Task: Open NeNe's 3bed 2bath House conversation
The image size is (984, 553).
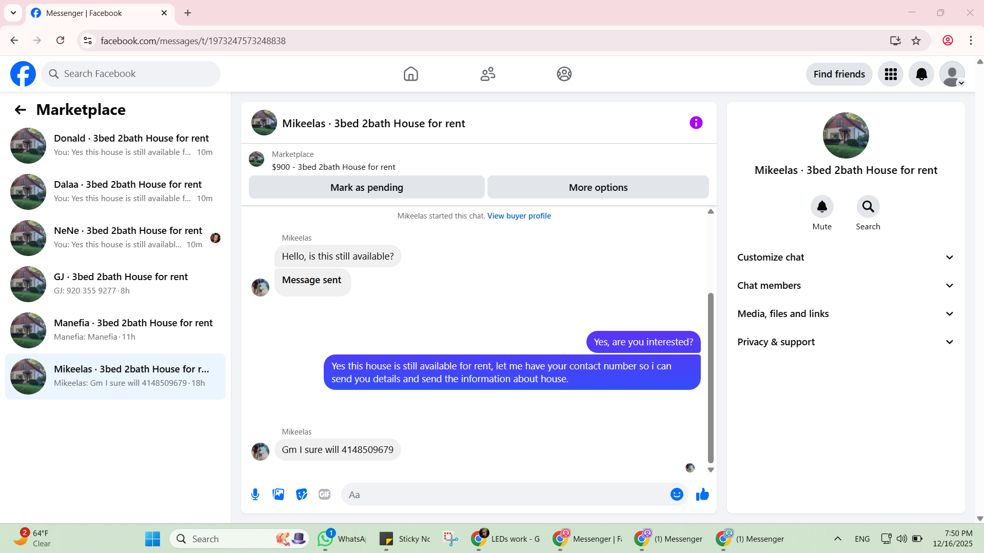Action: [x=115, y=238]
